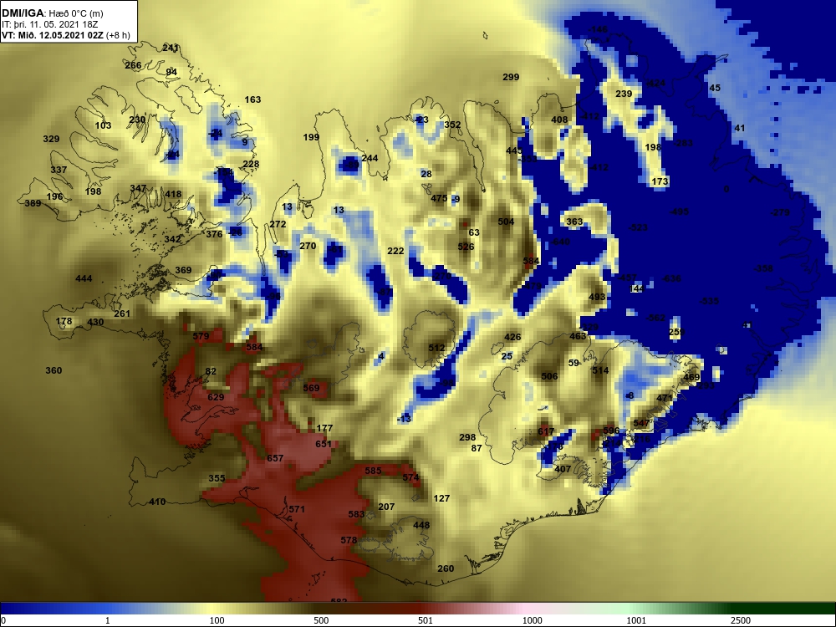
Task: Click the map value '199' offshore north
Action: pos(311,138)
